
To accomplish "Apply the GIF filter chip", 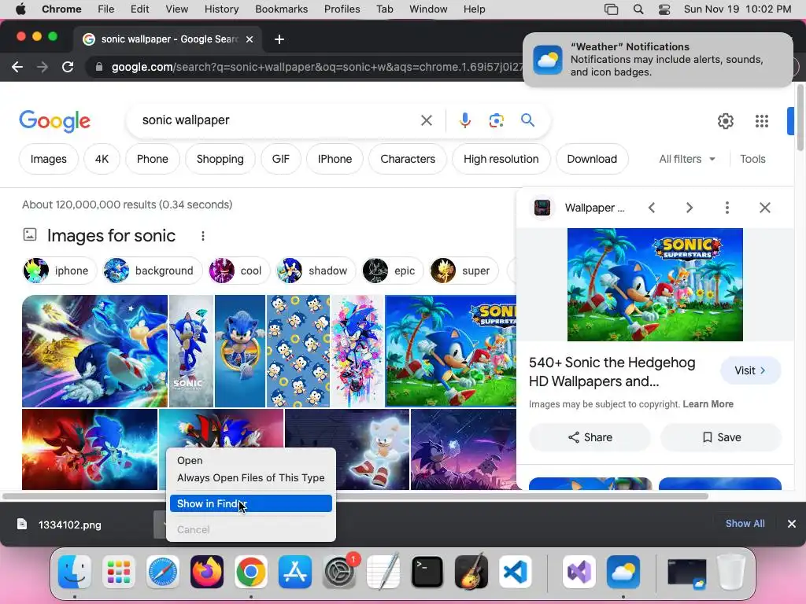I will pyautogui.click(x=281, y=159).
